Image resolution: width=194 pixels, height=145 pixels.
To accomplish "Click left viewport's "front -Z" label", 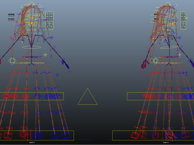I will click(32, 143).
